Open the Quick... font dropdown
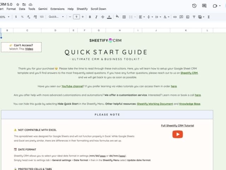This screenshot has width=226, height=170. tap(56, 17)
